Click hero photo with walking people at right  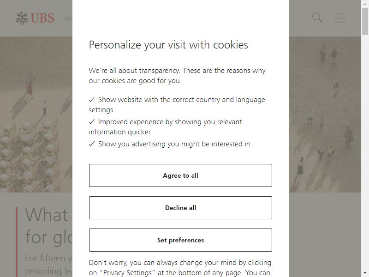point(325,114)
